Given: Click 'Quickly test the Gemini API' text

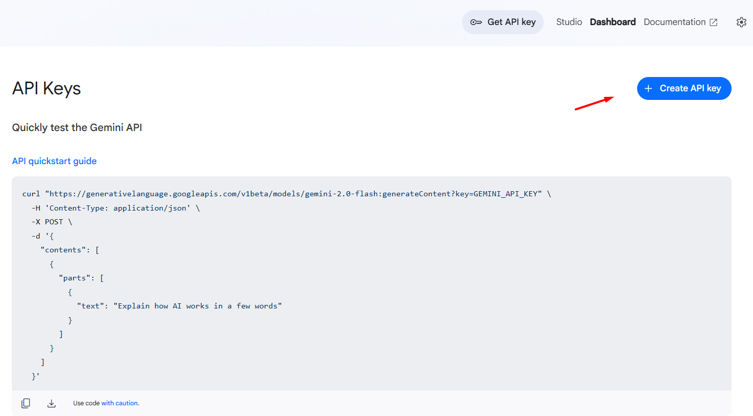Looking at the screenshot, I should [x=77, y=127].
